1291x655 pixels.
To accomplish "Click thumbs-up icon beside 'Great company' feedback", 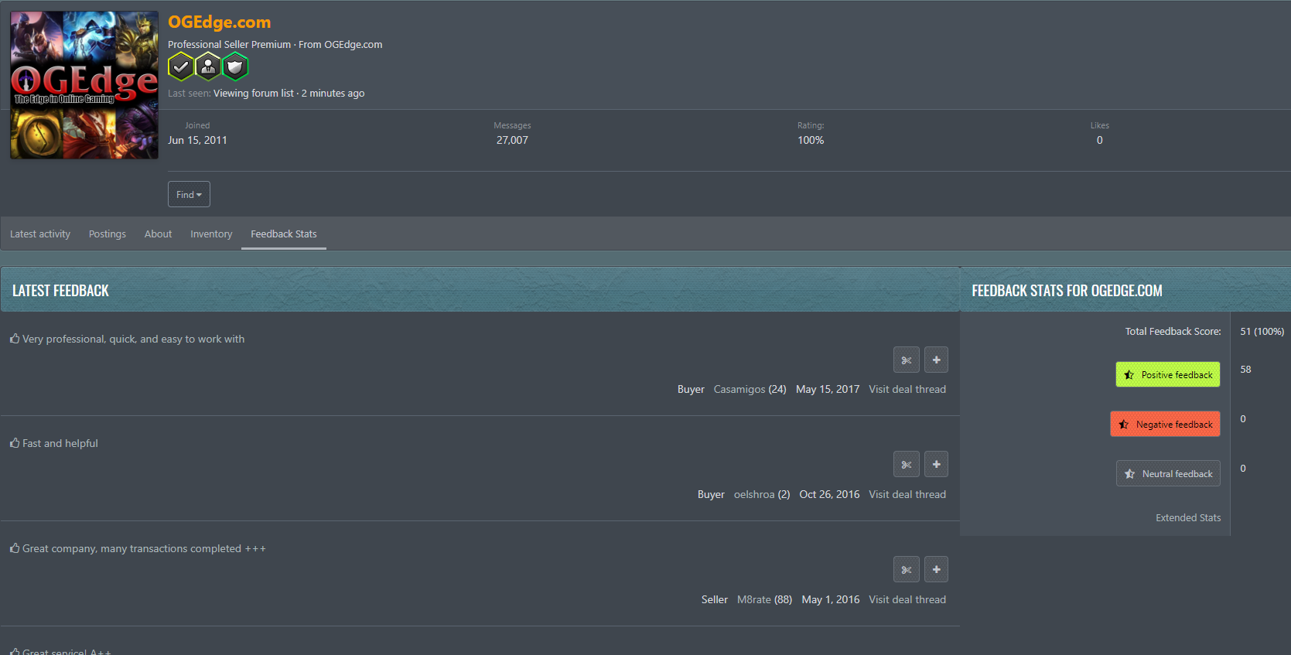I will (15, 548).
